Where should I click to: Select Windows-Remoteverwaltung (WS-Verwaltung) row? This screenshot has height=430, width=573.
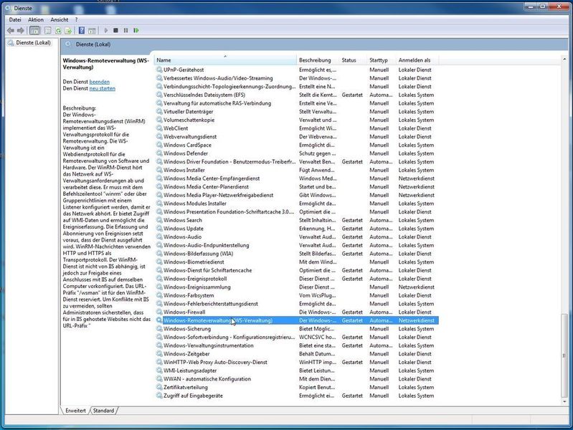pyautogui.click(x=297, y=320)
